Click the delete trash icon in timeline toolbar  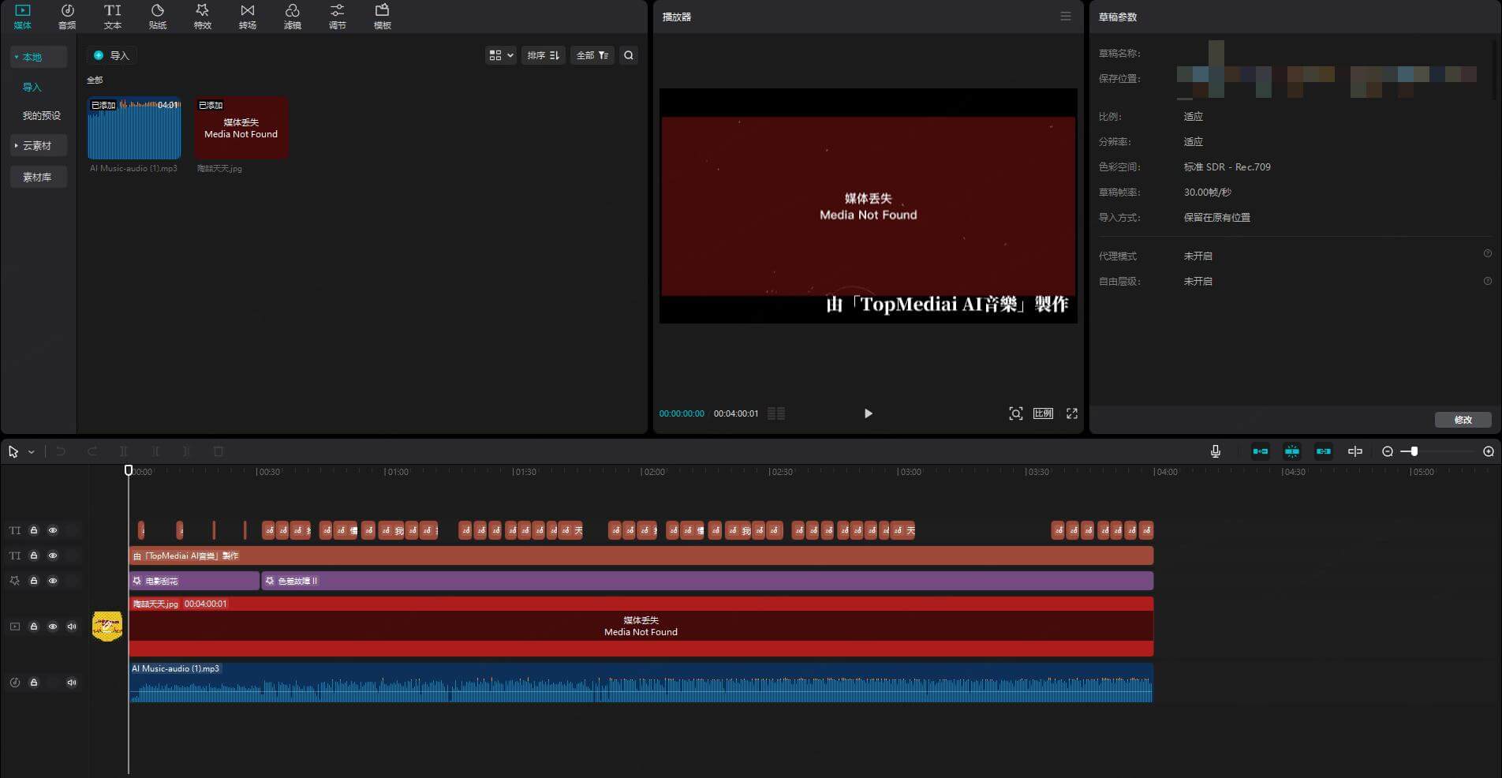pos(219,451)
